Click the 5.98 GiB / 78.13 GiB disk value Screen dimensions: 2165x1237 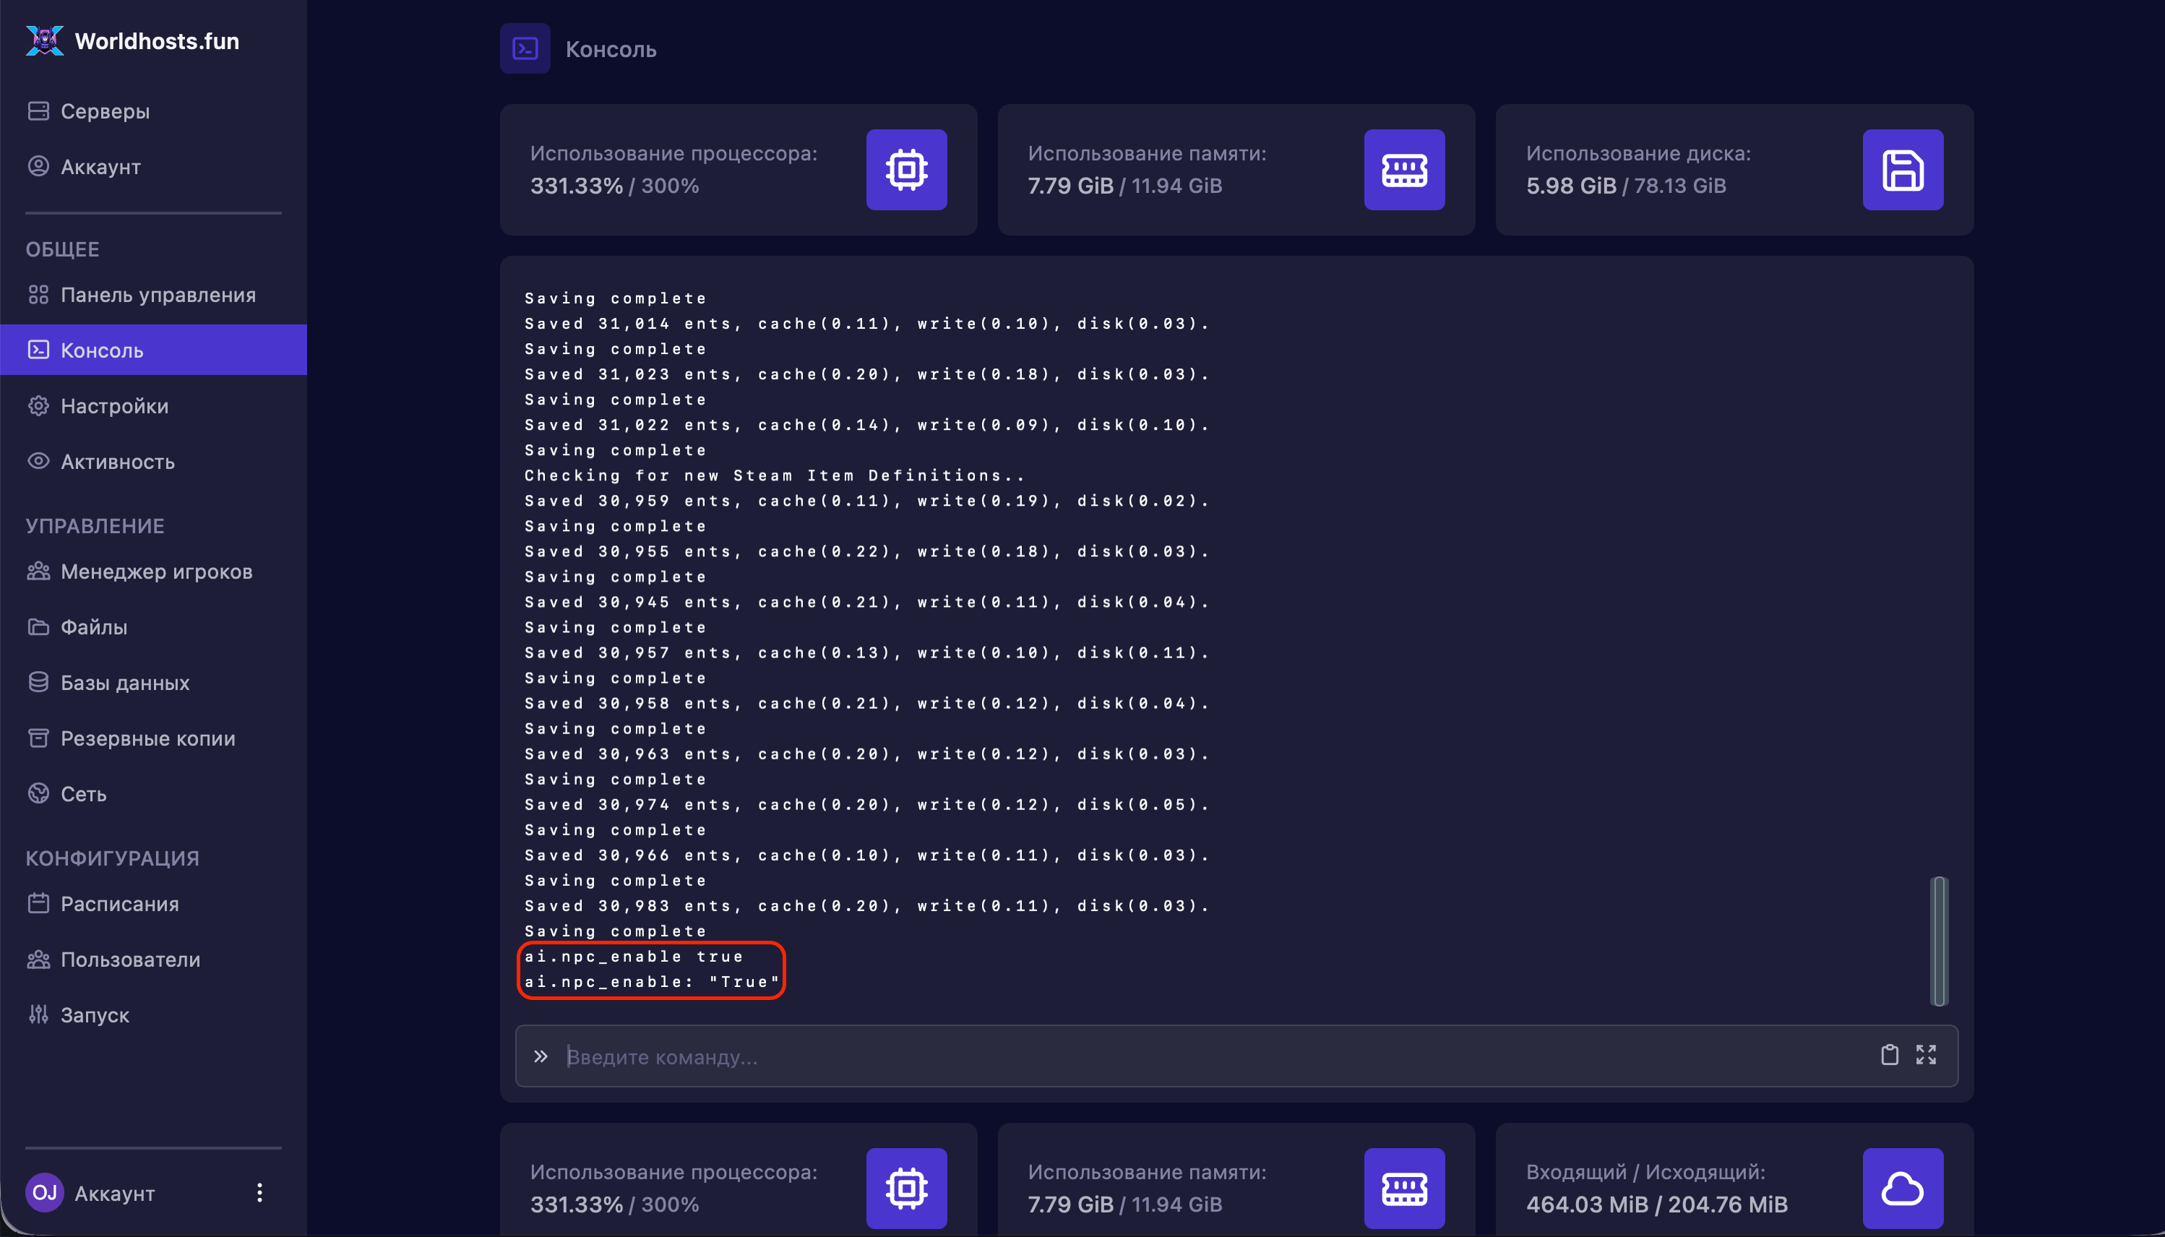click(x=1627, y=185)
